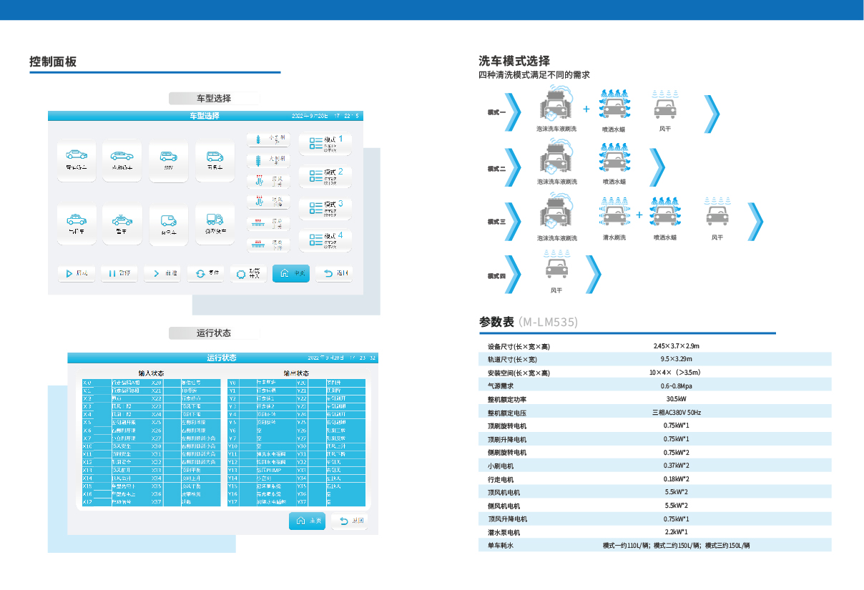The width and height of the screenshot is (864, 590).
Task: Choose the hatchback car icon, second in top row
Action: (x=122, y=159)
